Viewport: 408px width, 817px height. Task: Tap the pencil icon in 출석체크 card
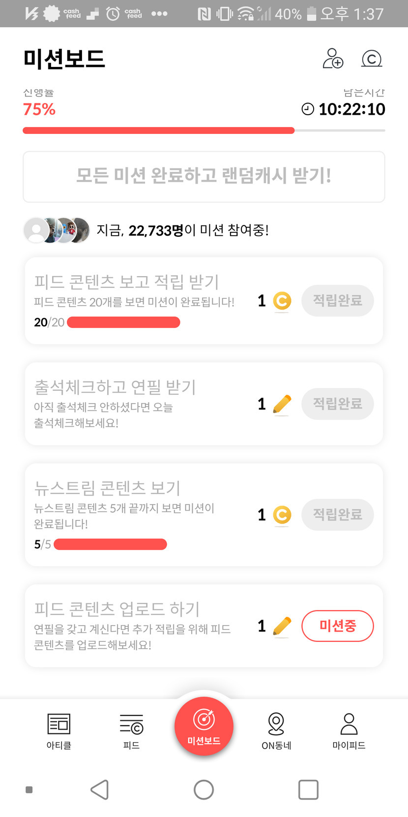[282, 405]
